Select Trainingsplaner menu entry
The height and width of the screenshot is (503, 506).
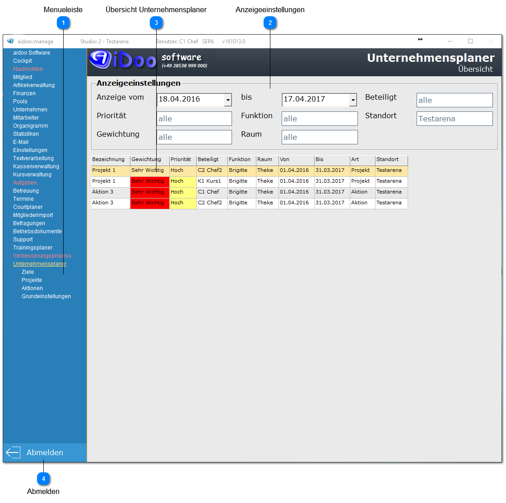click(x=32, y=248)
